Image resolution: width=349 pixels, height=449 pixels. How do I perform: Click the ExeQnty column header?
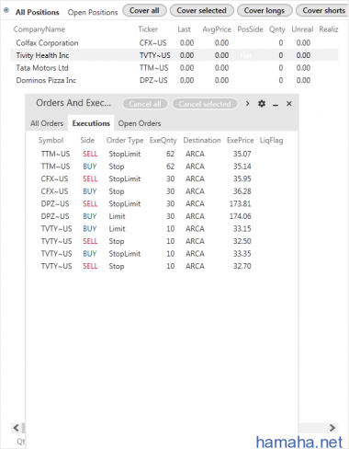pos(163,141)
